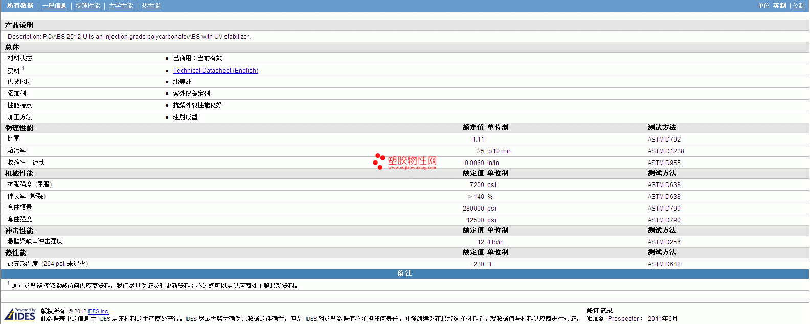Select value 280000 for 弯曲模量
810x324 pixels.
pyautogui.click(x=473, y=209)
